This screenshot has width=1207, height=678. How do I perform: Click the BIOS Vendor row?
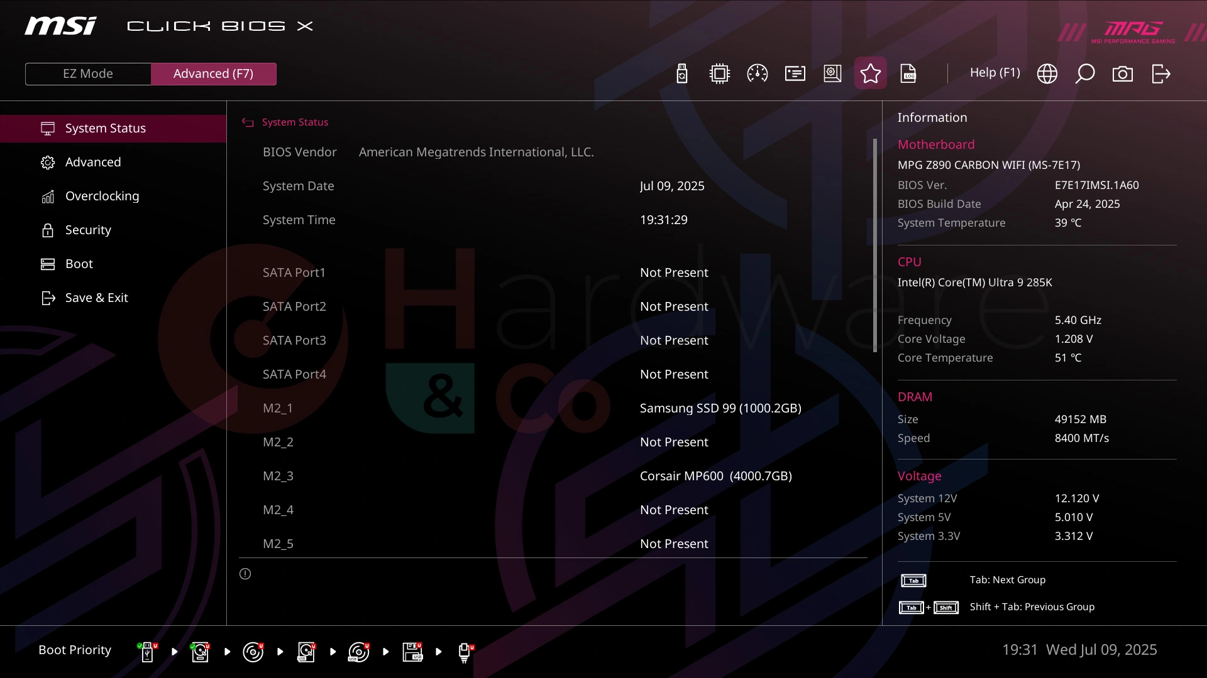coord(553,152)
